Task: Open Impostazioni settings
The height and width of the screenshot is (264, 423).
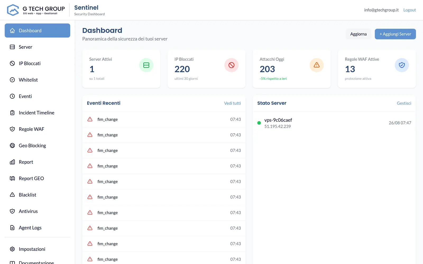Action: pos(37,249)
